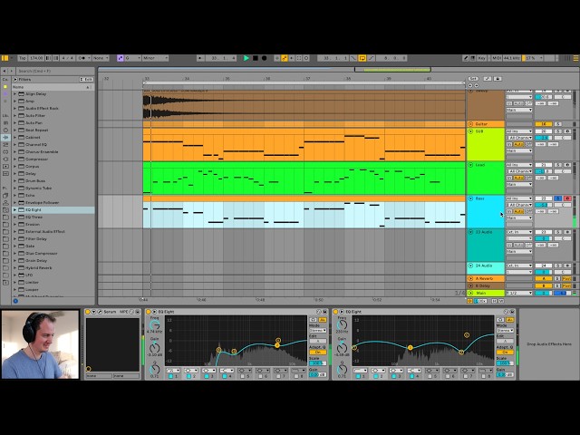Viewport: 580px width, 435px height.
Task: Toggle the yellow Loop switch
Action: pos(362,58)
